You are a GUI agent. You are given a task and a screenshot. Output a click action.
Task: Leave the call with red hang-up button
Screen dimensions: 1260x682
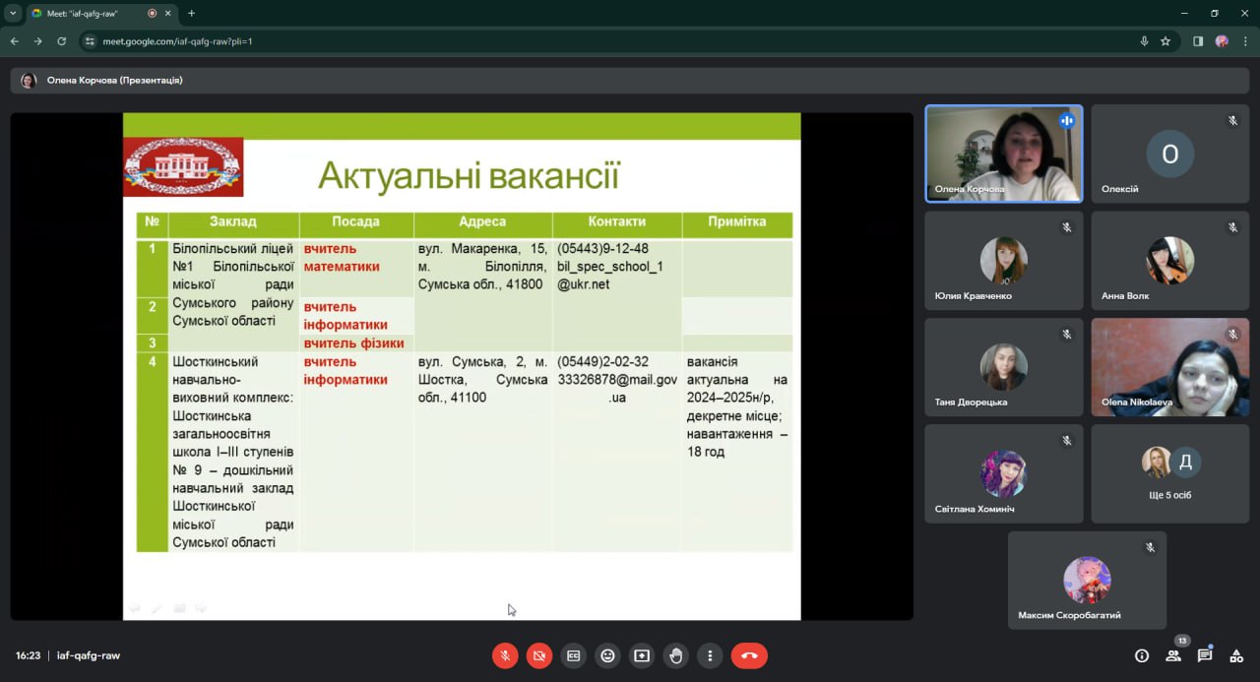click(x=749, y=655)
